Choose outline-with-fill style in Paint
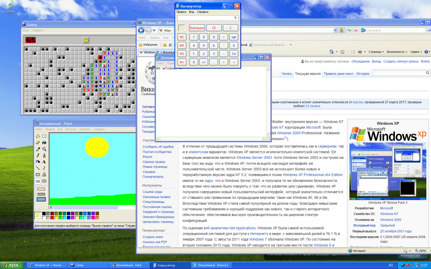Image resolution: width=431 pixels, height=269 pixels. coord(41,194)
